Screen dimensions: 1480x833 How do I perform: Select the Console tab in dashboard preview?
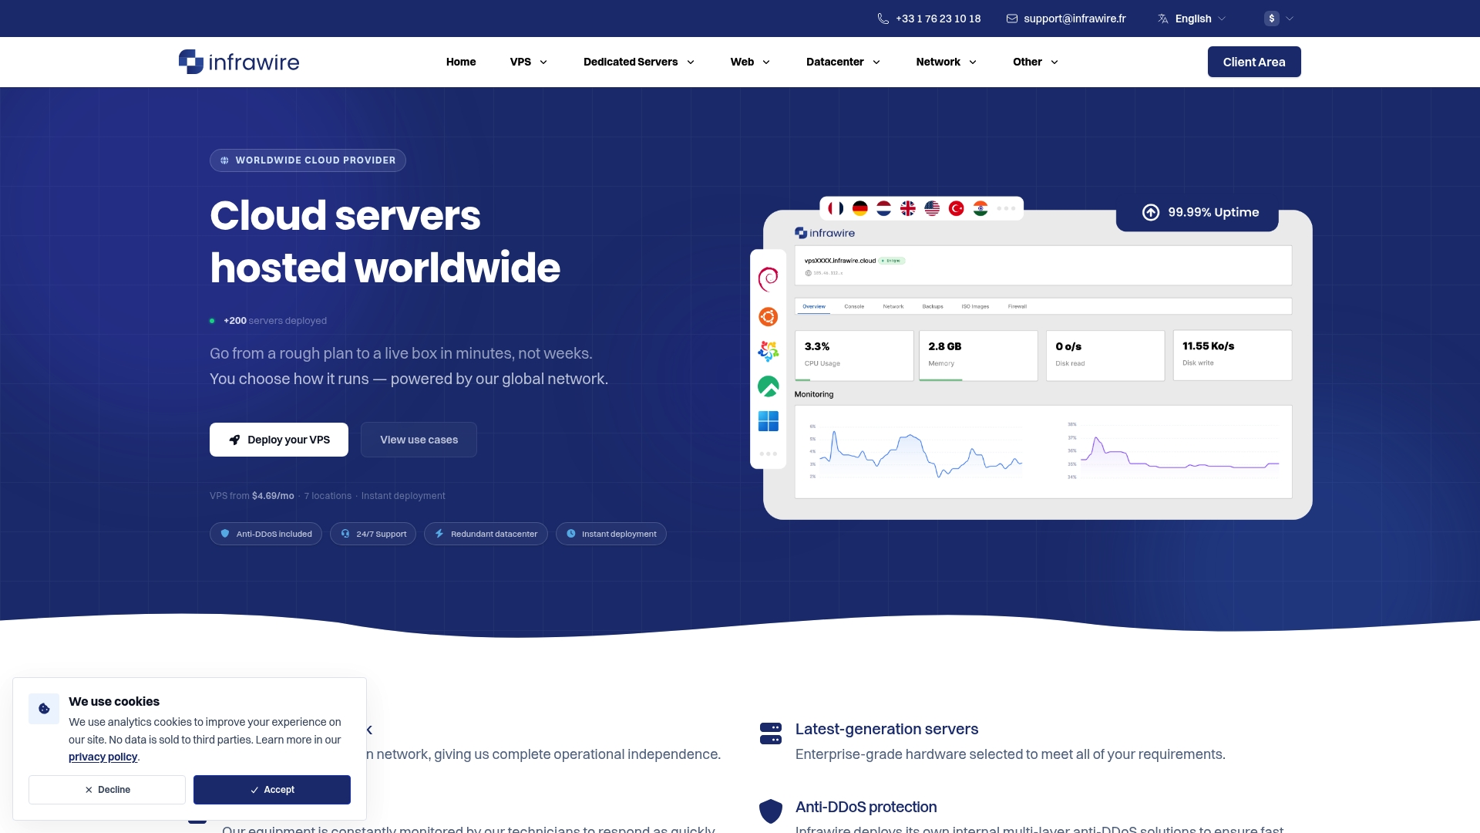(854, 306)
